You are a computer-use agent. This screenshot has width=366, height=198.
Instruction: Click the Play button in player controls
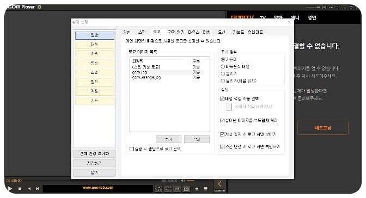point(10,188)
